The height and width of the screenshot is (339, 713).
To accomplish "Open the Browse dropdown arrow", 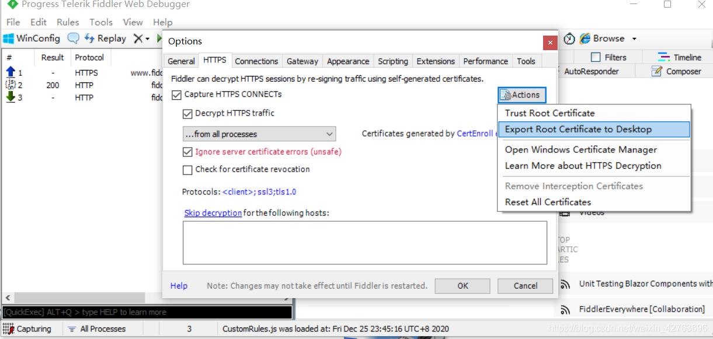I will pos(634,39).
